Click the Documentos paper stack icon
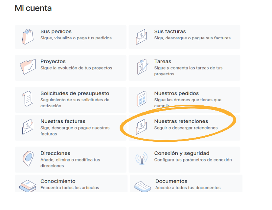The image size is (272, 210). pos(142,186)
